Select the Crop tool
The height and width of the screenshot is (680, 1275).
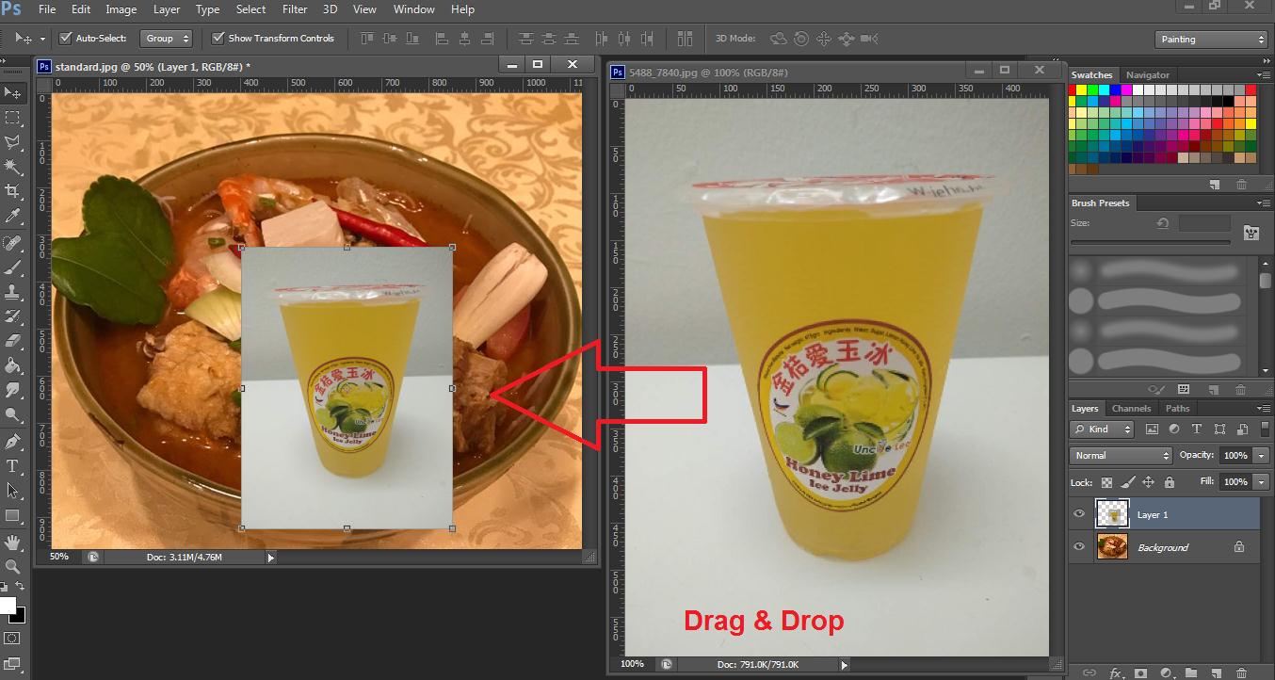click(13, 192)
